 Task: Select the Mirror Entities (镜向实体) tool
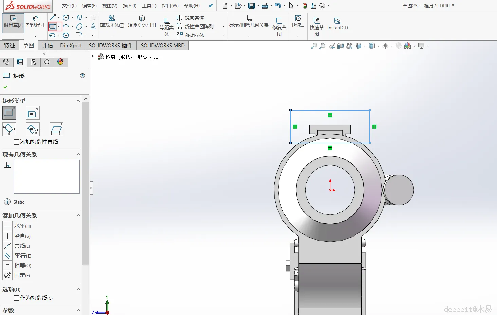[x=190, y=18]
